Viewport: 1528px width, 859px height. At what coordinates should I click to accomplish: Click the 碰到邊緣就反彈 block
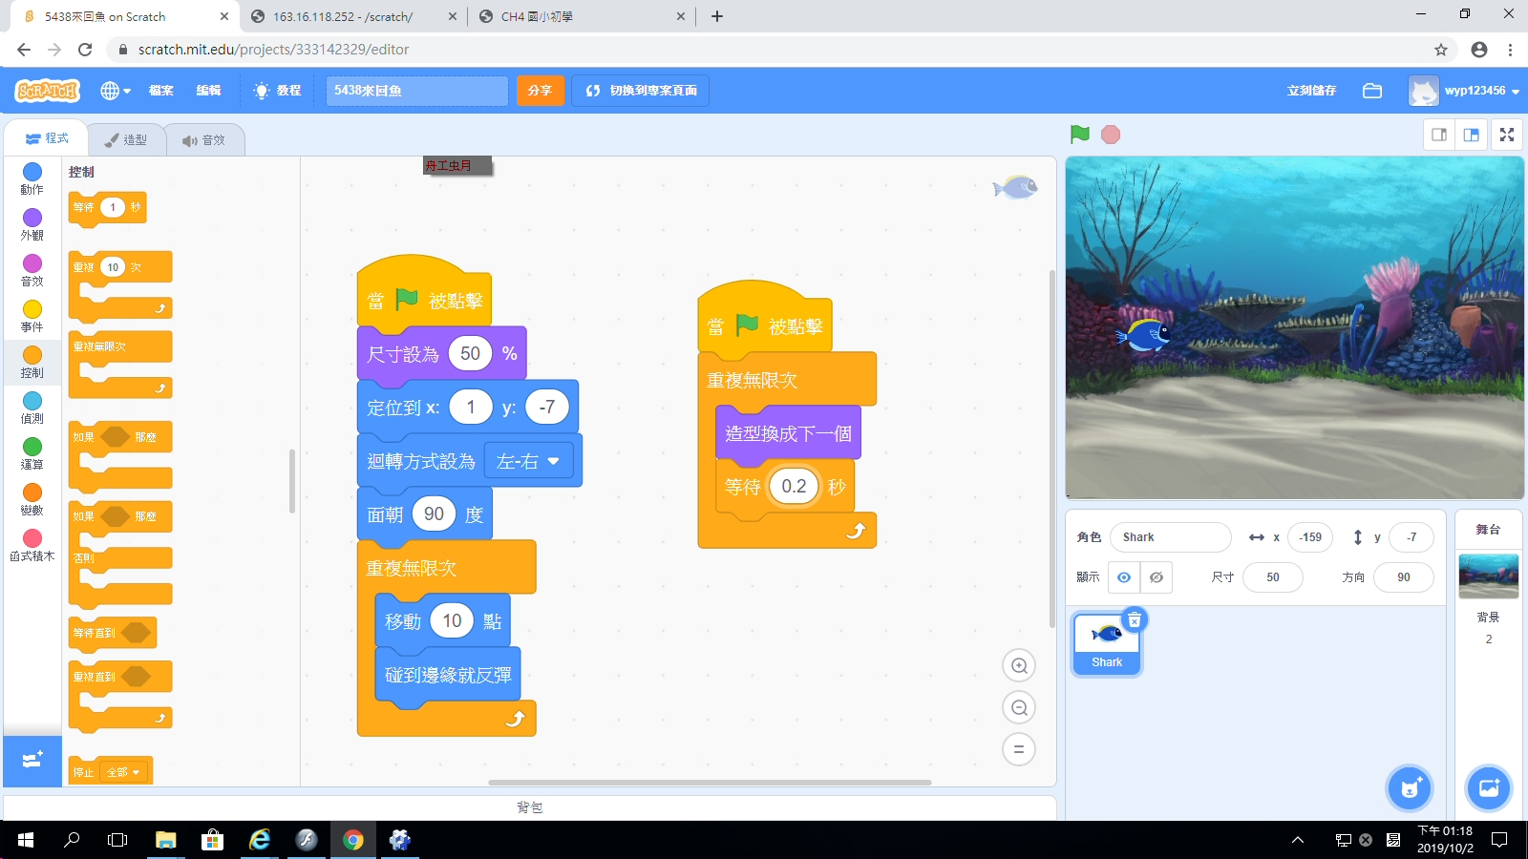447,675
